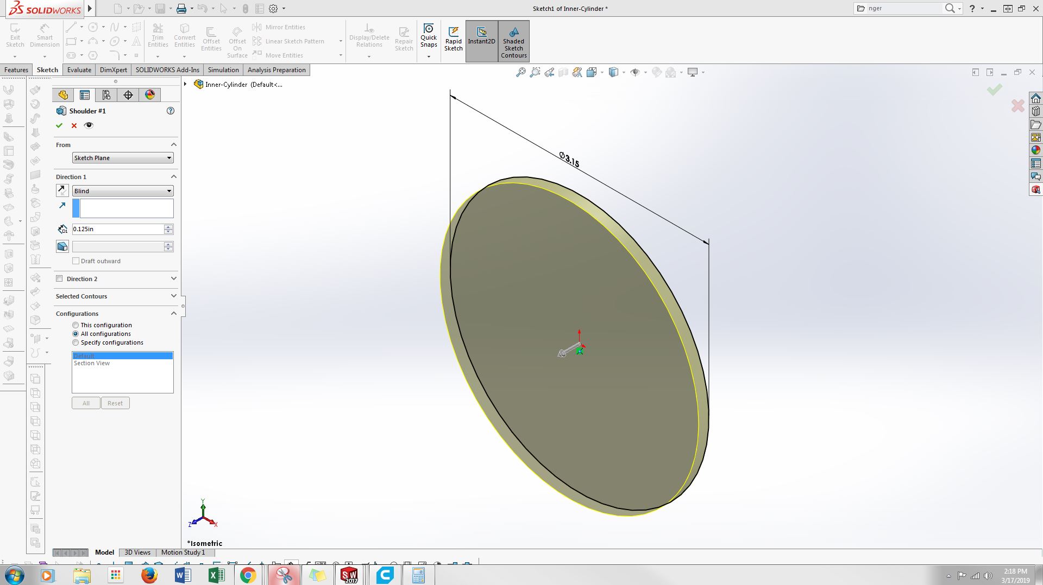Collapse the From section
The height and width of the screenshot is (585, 1043).
[x=174, y=144]
